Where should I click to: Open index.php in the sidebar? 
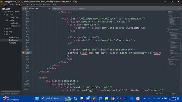[12, 43]
